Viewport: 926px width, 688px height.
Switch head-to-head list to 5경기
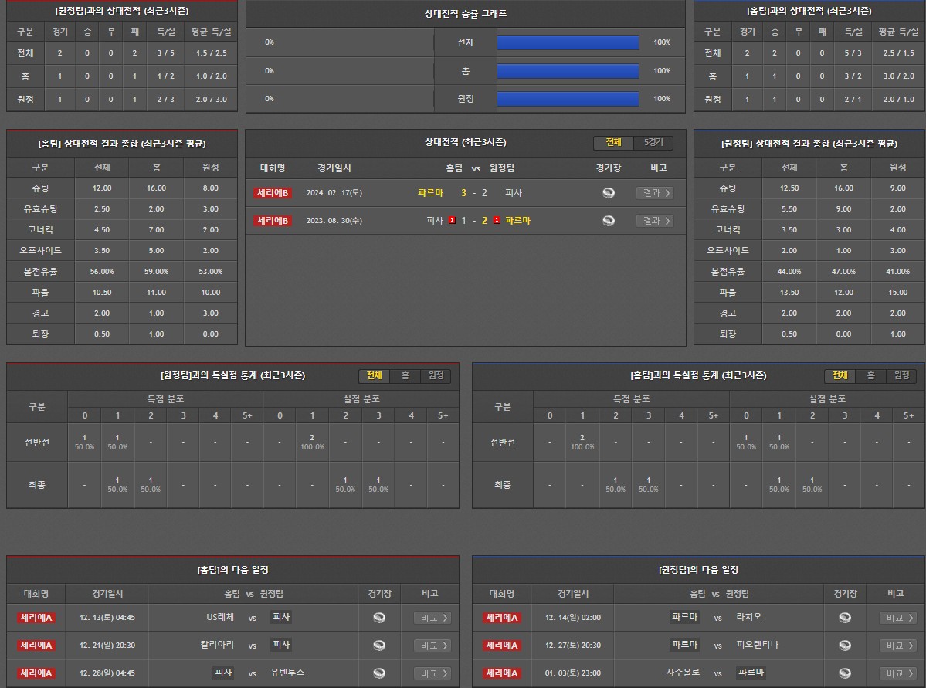click(653, 143)
